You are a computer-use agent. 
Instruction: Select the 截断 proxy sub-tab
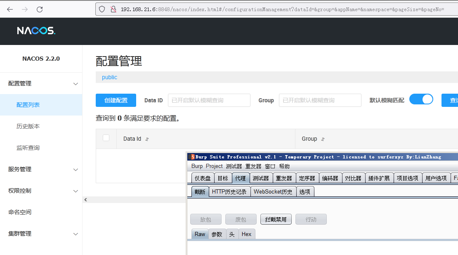tap(200, 191)
